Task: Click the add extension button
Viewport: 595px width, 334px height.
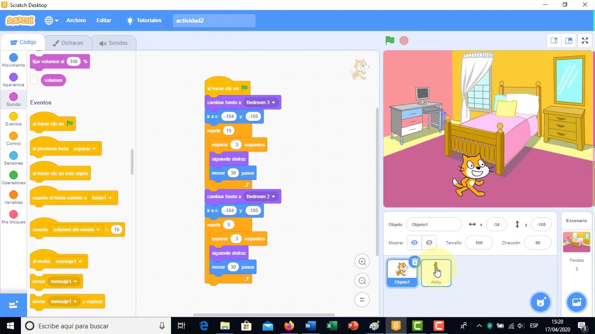Action: click(x=13, y=305)
